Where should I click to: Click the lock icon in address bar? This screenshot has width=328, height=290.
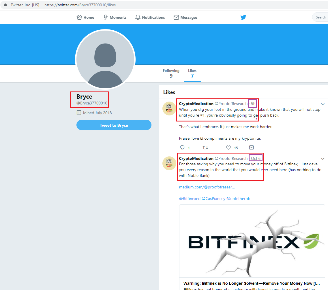click(5, 5)
